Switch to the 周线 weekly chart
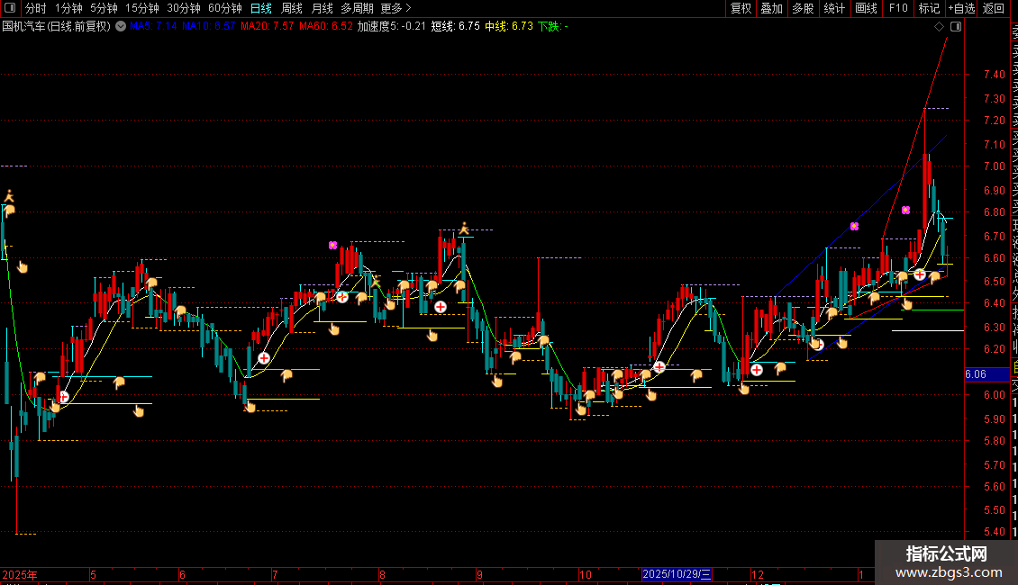 click(292, 8)
